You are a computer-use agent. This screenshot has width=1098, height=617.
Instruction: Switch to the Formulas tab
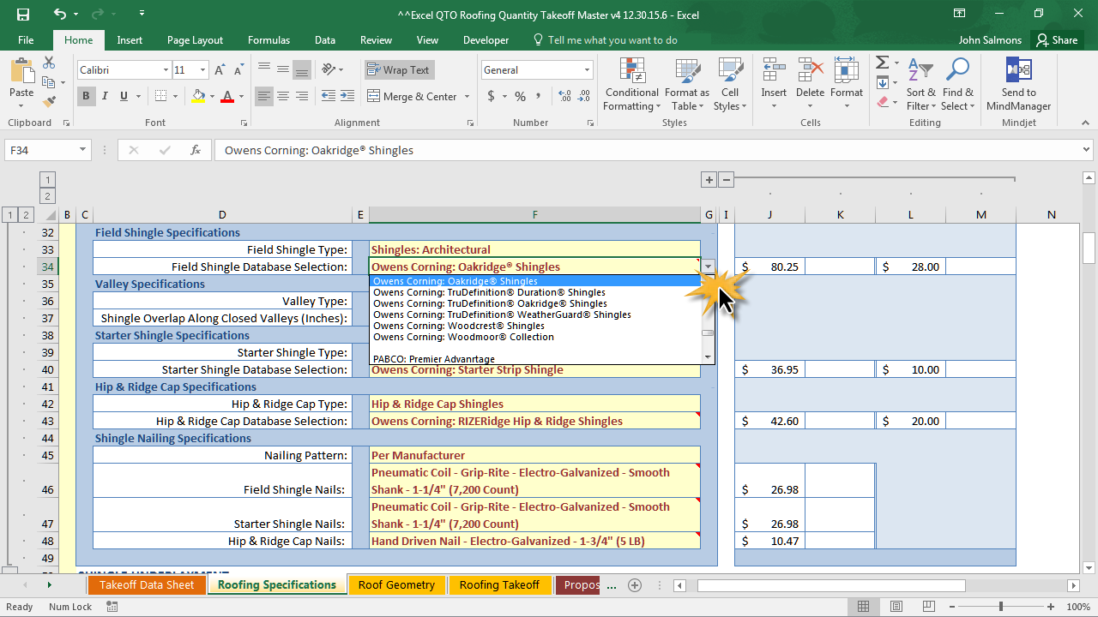[268, 40]
